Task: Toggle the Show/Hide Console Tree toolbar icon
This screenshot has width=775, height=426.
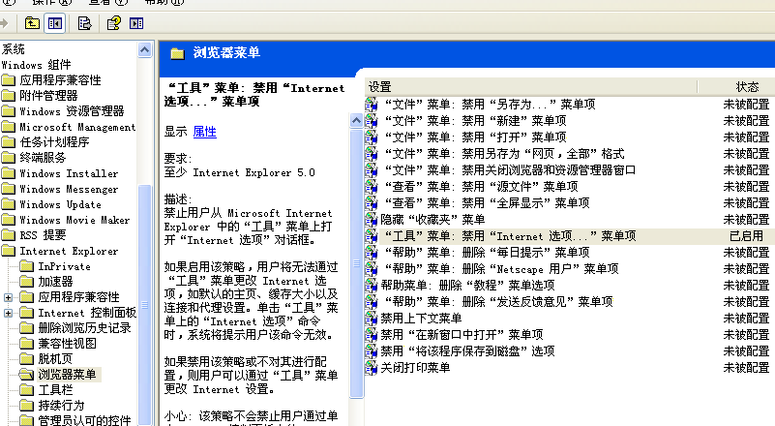Action: pyautogui.click(x=54, y=22)
